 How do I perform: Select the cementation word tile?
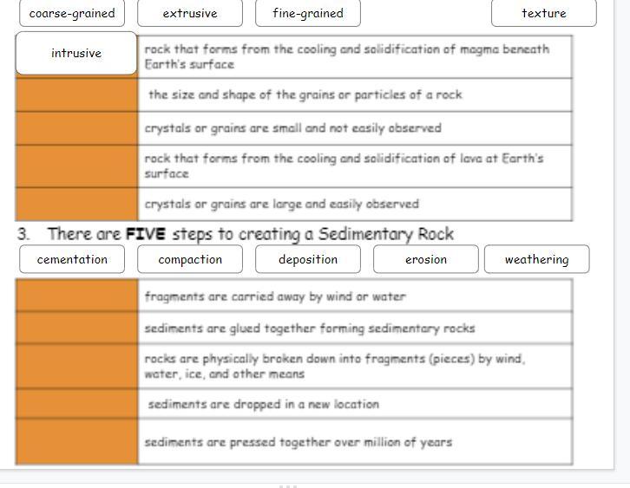click(72, 259)
